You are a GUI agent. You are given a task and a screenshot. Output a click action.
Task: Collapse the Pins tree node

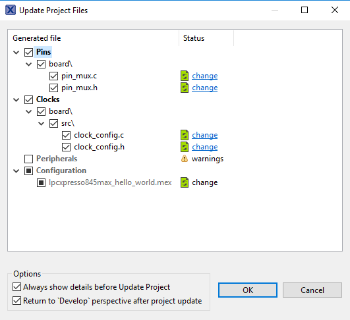click(x=16, y=53)
